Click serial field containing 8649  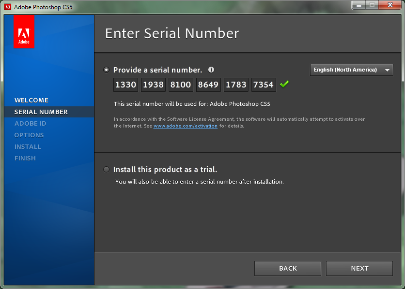click(208, 85)
